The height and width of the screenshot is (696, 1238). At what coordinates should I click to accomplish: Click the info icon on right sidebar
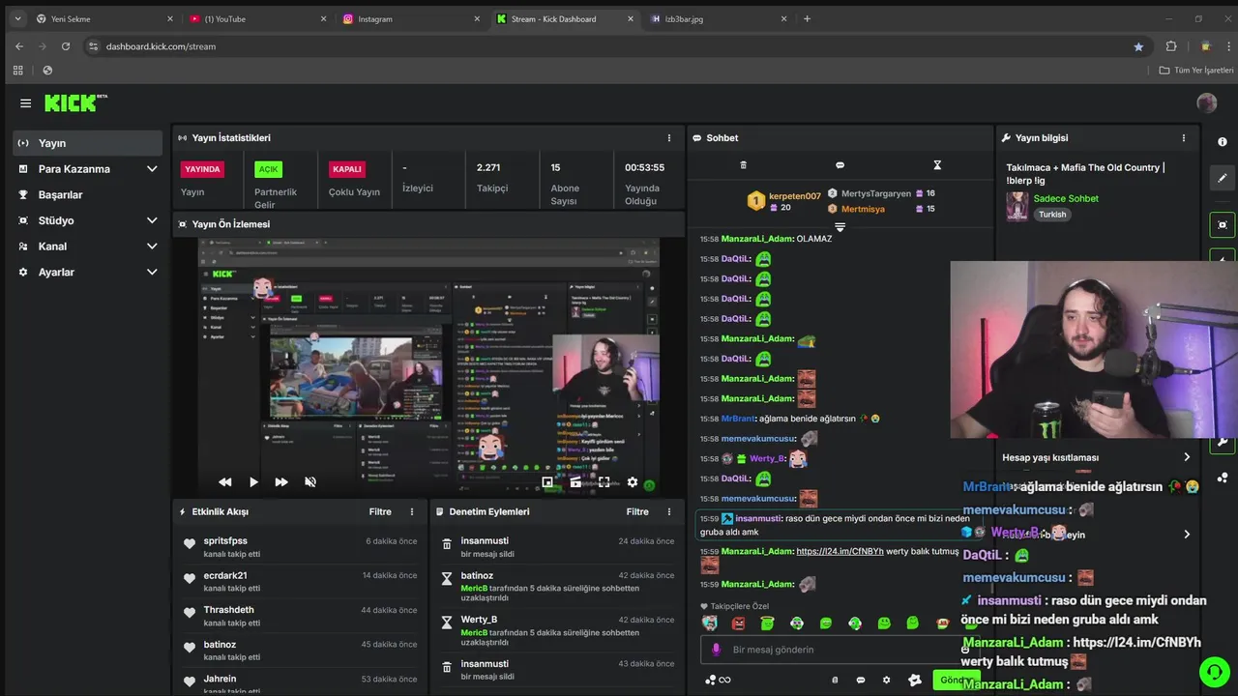[1223, 142]
